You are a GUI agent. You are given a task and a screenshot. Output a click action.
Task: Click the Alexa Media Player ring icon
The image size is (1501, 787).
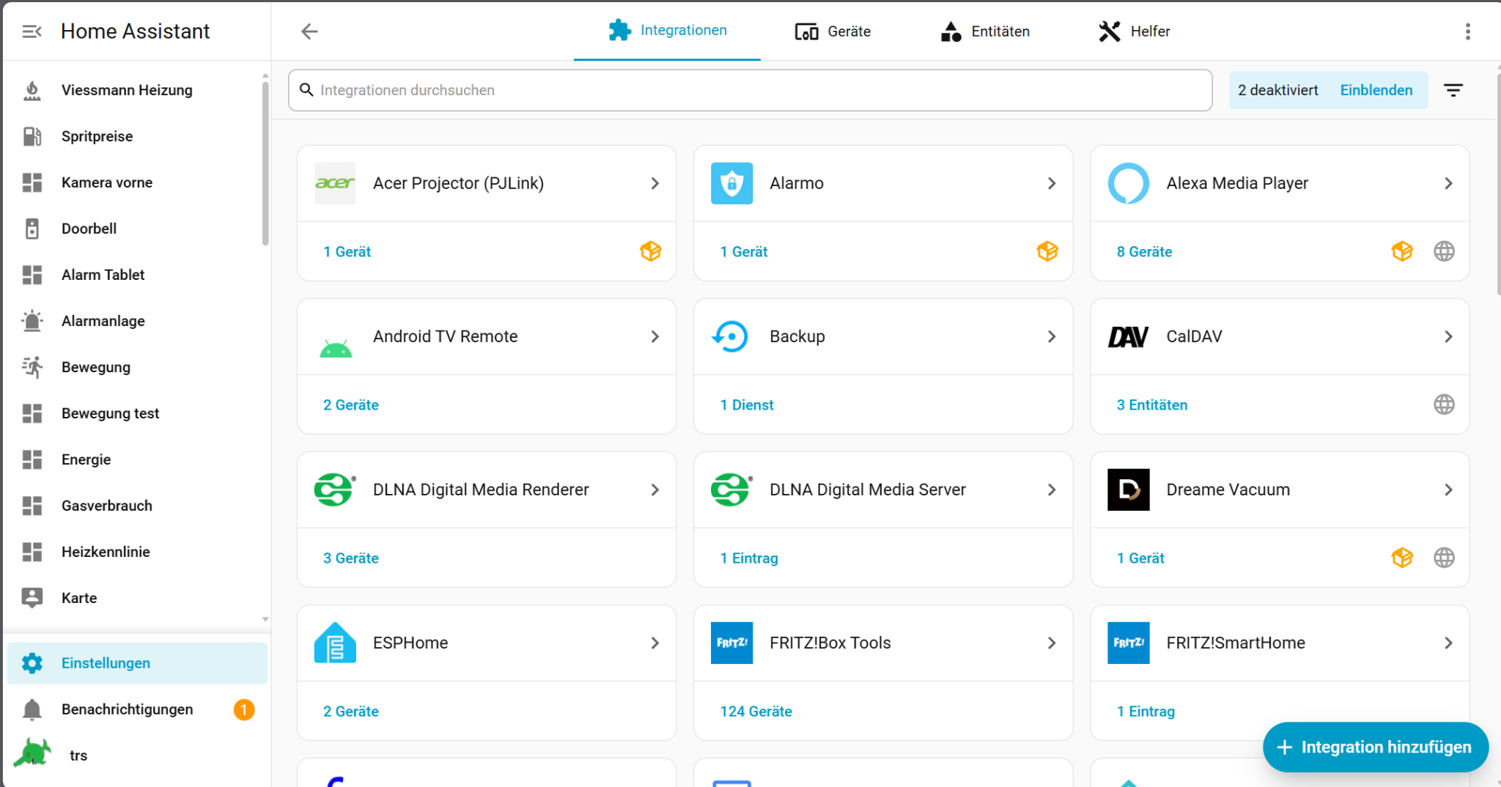click(x=1128, y=183)
